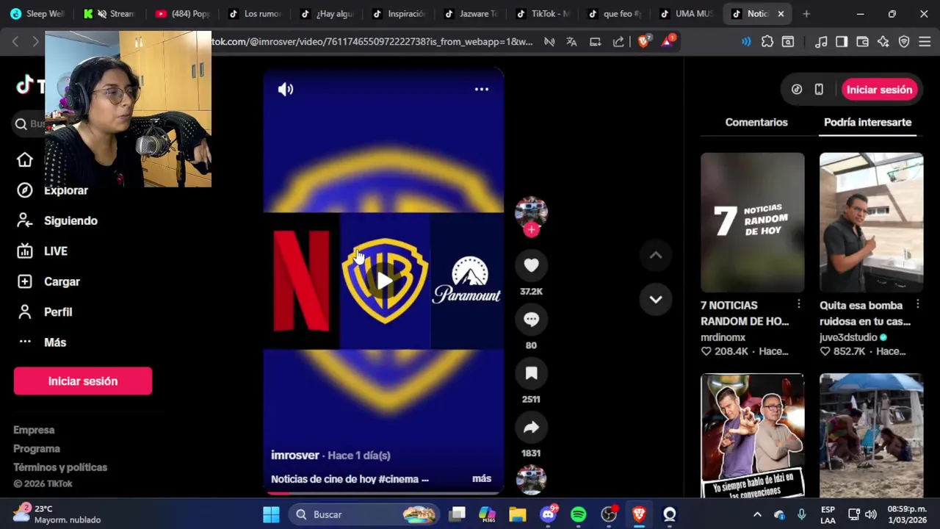Switch to the Comentarios tab
The width and height of the screenshot is (940, 529).
click(x=756, y=123)
